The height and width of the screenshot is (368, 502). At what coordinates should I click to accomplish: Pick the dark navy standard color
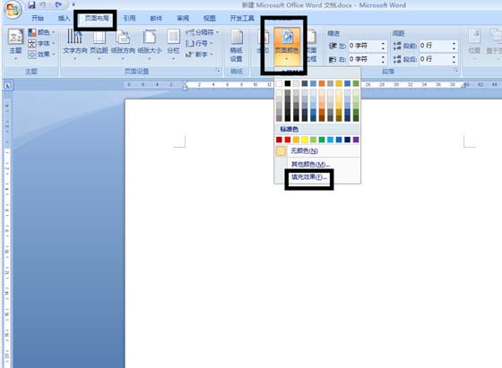coord(348,140)
